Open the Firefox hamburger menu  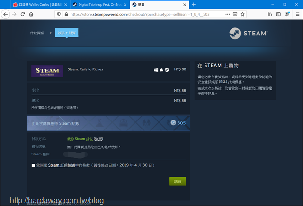[298, 14]
